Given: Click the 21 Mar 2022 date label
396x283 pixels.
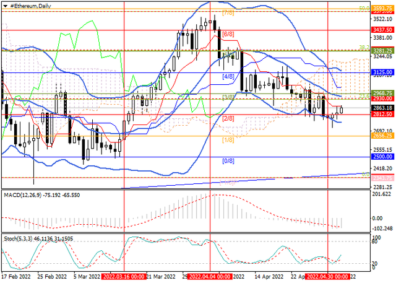Looking at the screenshot, I should (161, 276).
